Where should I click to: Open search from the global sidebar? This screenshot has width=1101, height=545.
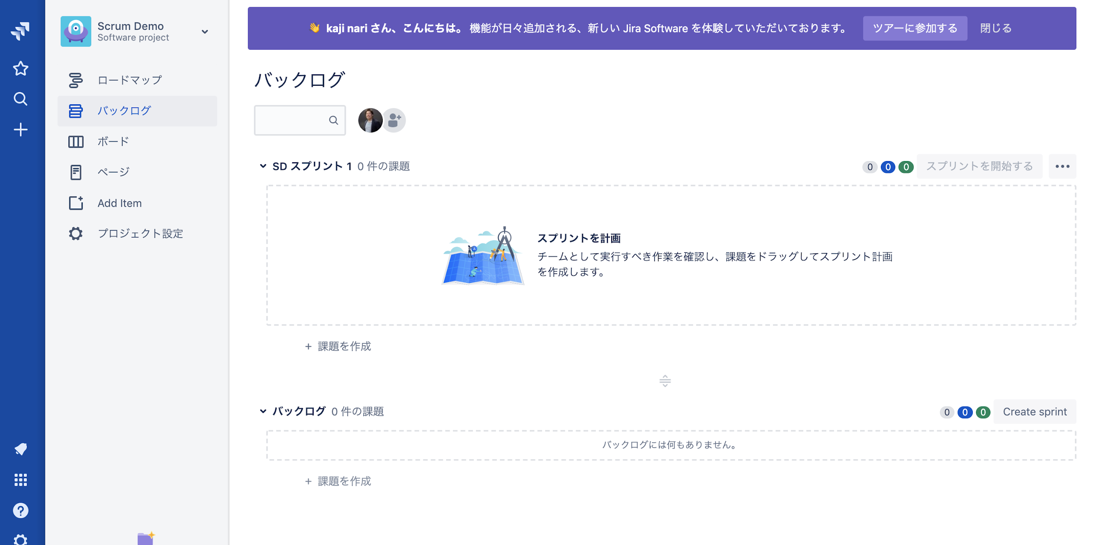click(x=20, y=99)
